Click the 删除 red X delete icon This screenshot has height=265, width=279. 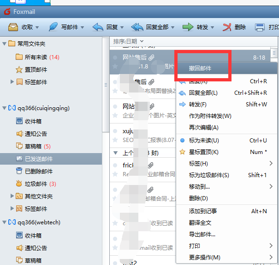[227, 27]
